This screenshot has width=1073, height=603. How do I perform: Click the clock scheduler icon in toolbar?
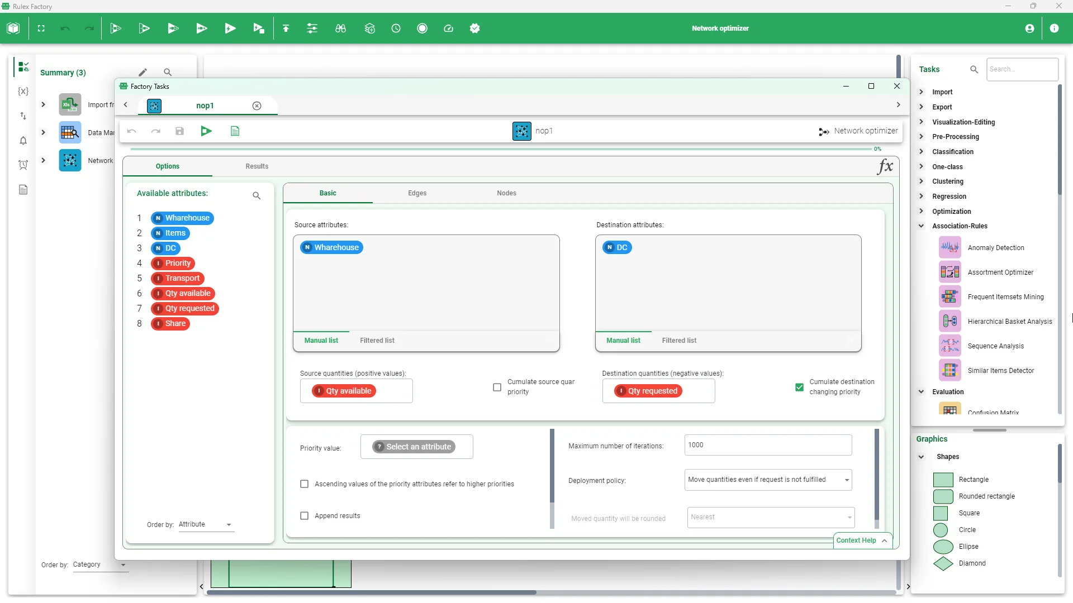pos(396,28)
